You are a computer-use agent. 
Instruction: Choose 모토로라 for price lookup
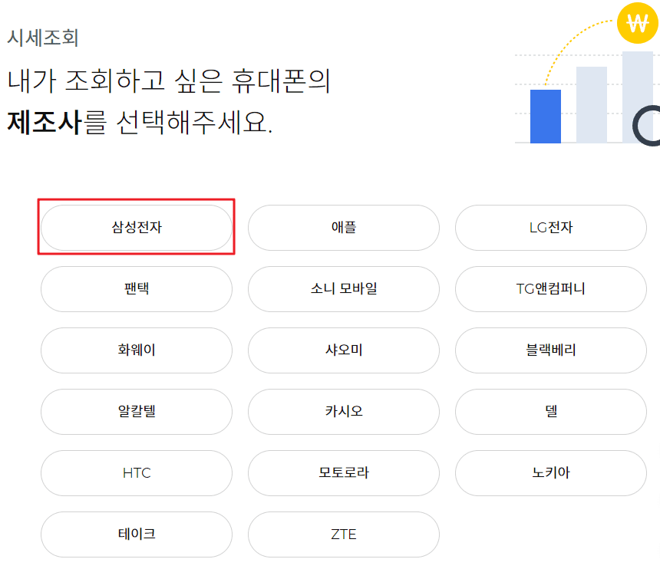coord(343,473)
